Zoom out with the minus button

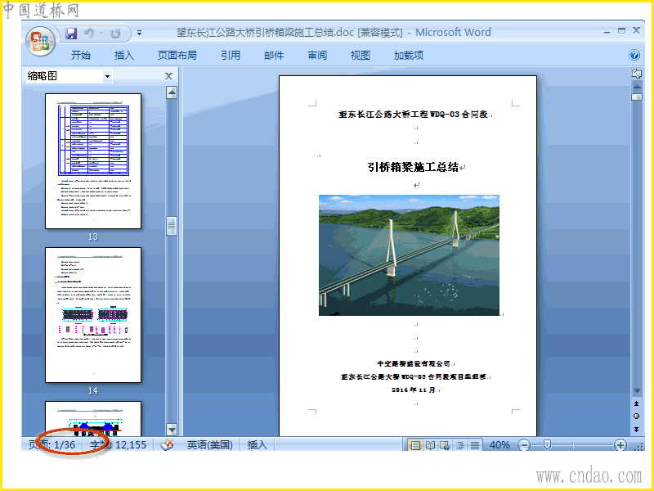[x=524, y=445]
